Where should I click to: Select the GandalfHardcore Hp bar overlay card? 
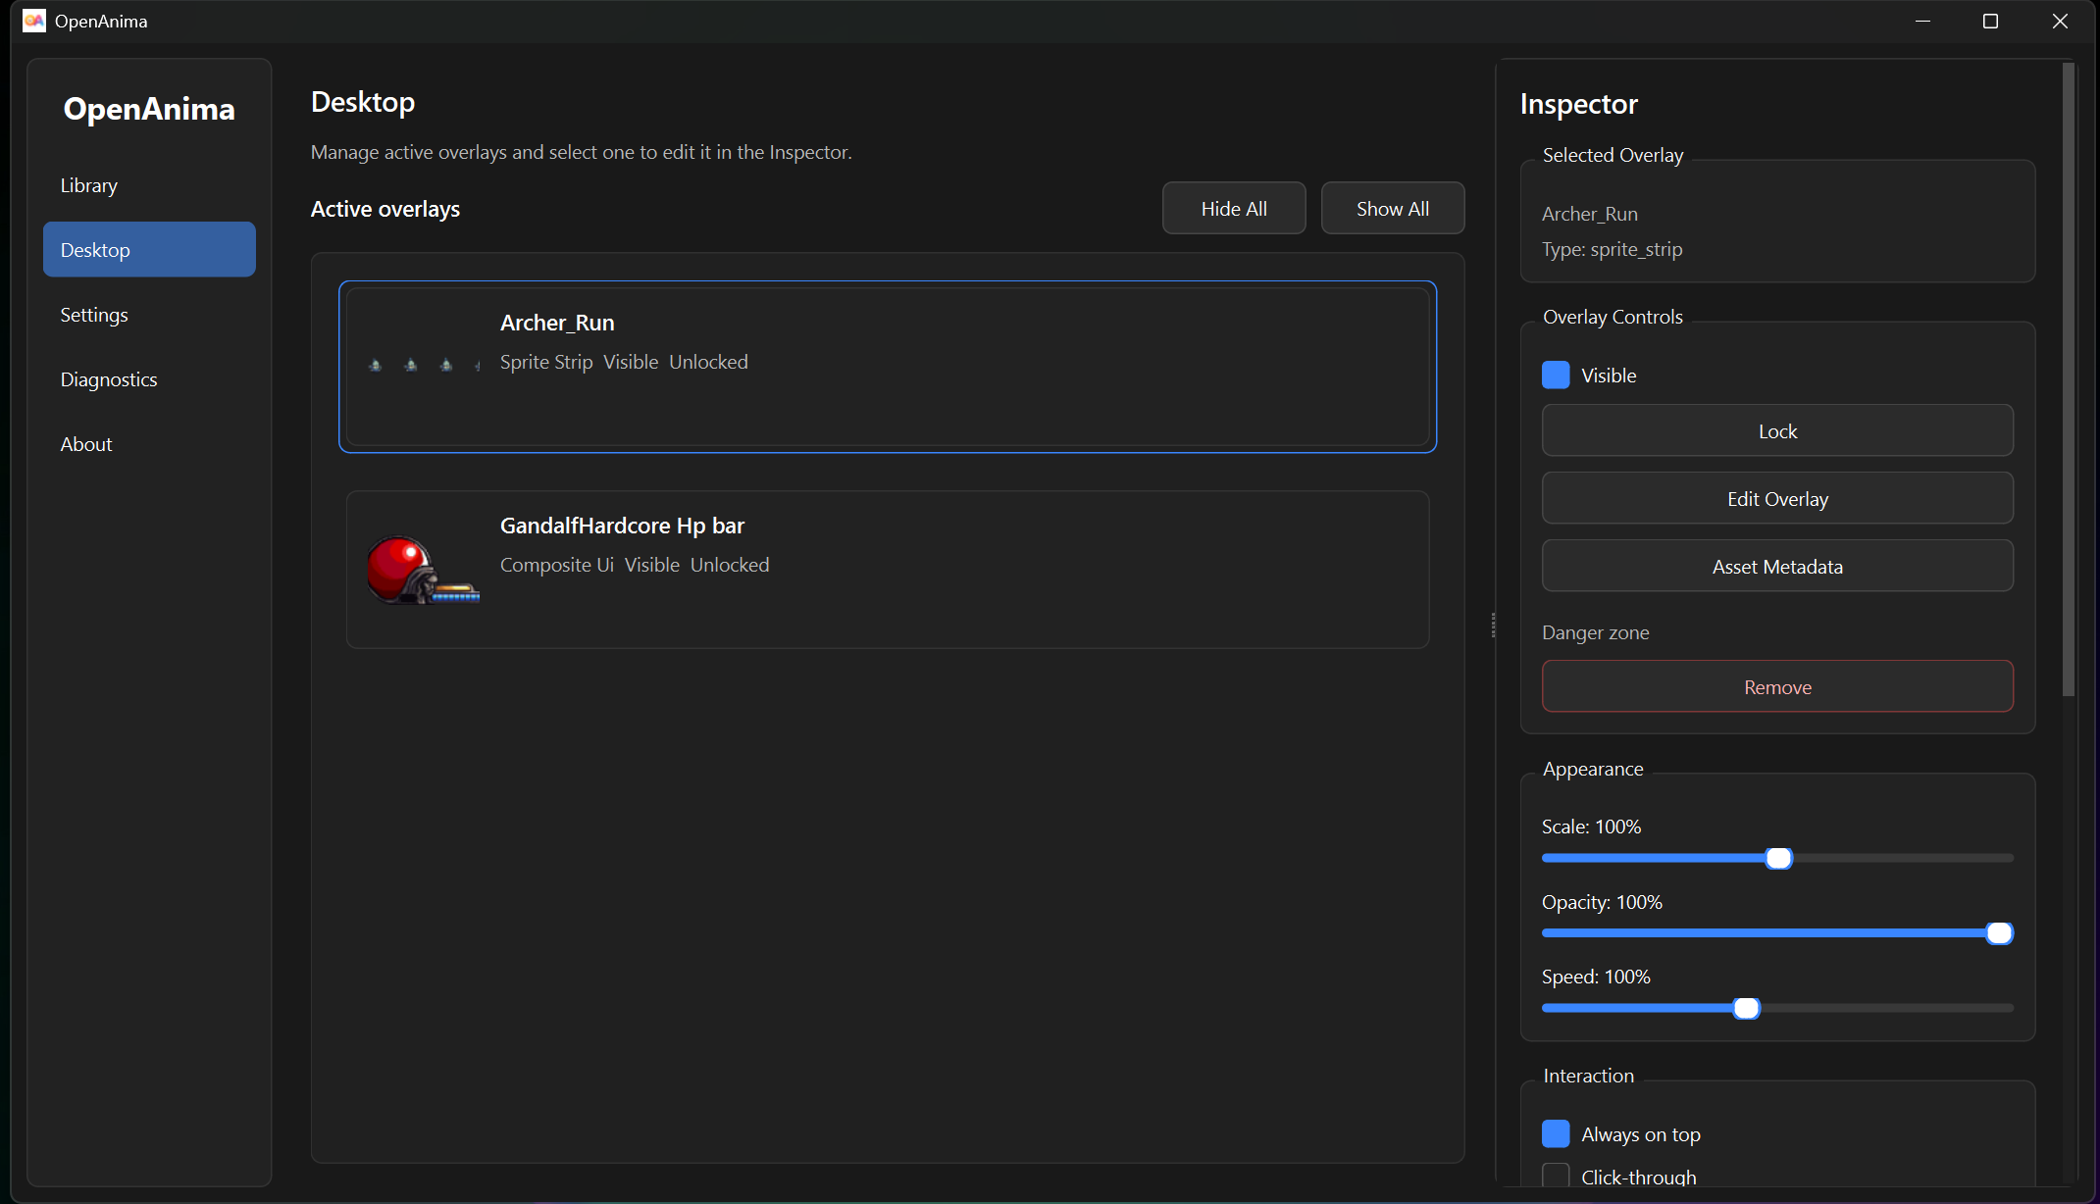[x=888, y=570]
